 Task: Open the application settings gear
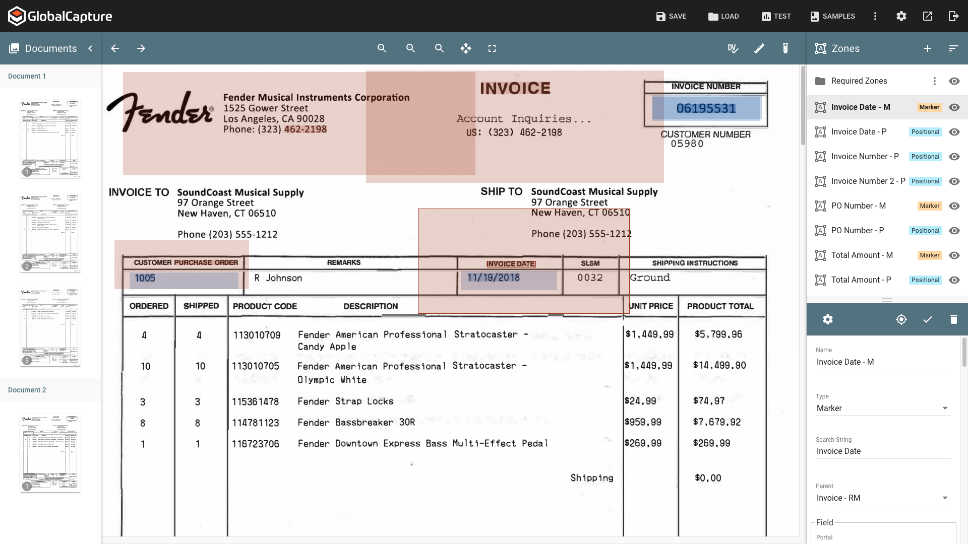(x=901, y=16)
